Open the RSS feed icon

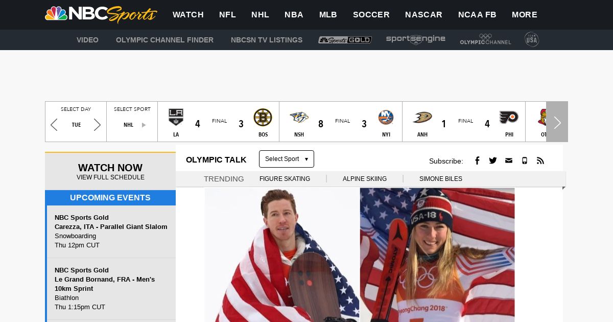click(x=540, y=160)
